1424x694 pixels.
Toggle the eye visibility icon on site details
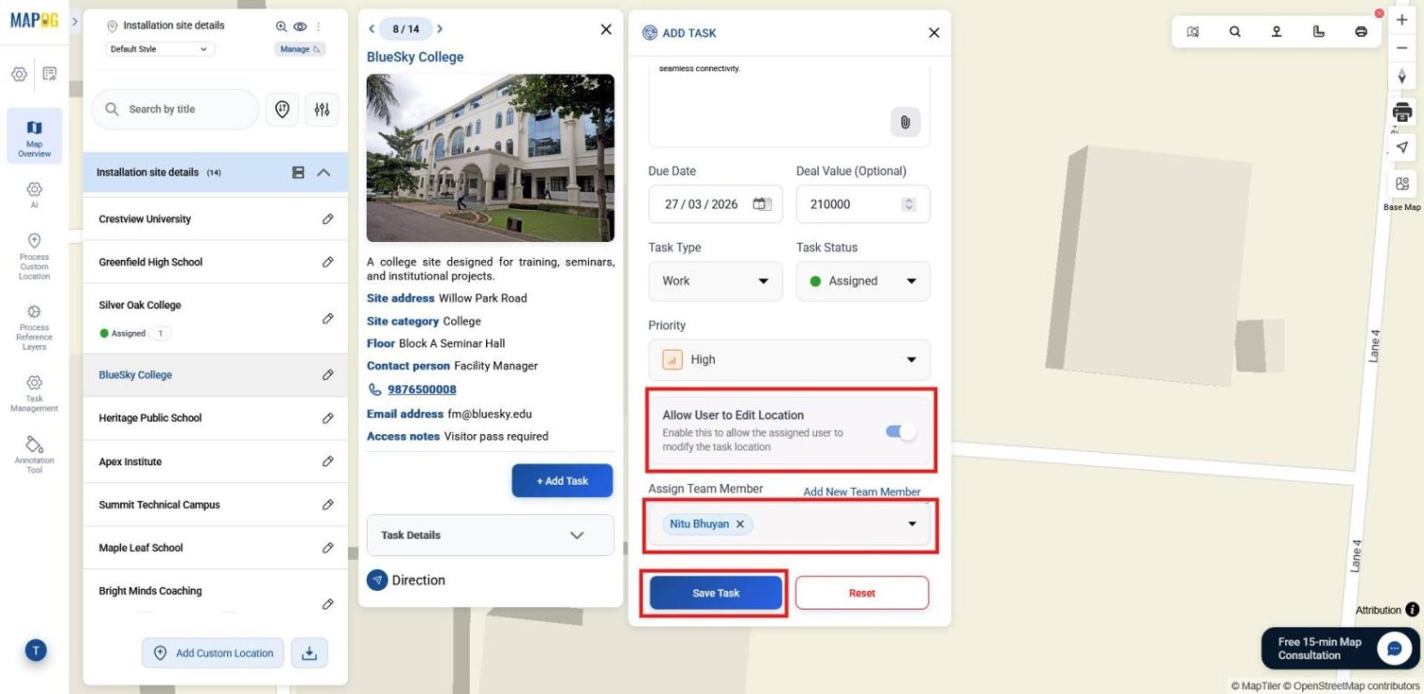point(299,25)
